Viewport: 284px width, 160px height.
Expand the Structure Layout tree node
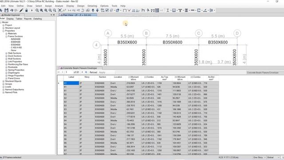(x=4, y=28)
